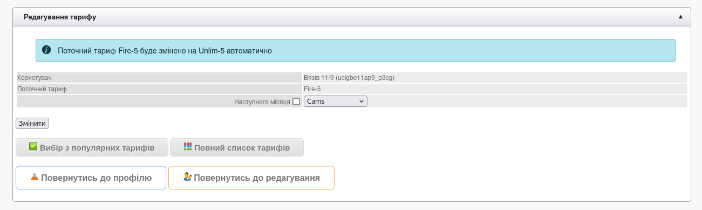This screenshot has width=702, height=210.
Task: Click the colored grid icon on full list
Action: click(x=188, y=147)
